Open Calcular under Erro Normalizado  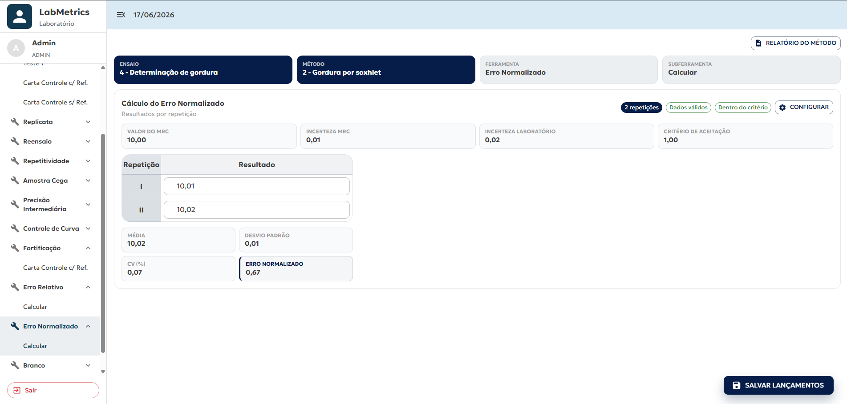point(35,346)
